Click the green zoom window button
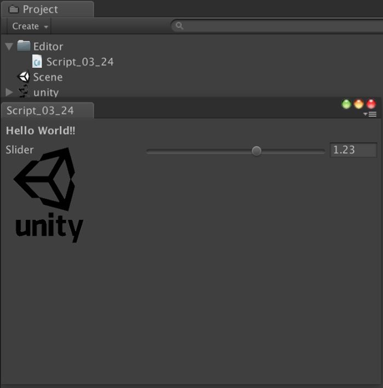383x388 pixels. pos(346,104)
